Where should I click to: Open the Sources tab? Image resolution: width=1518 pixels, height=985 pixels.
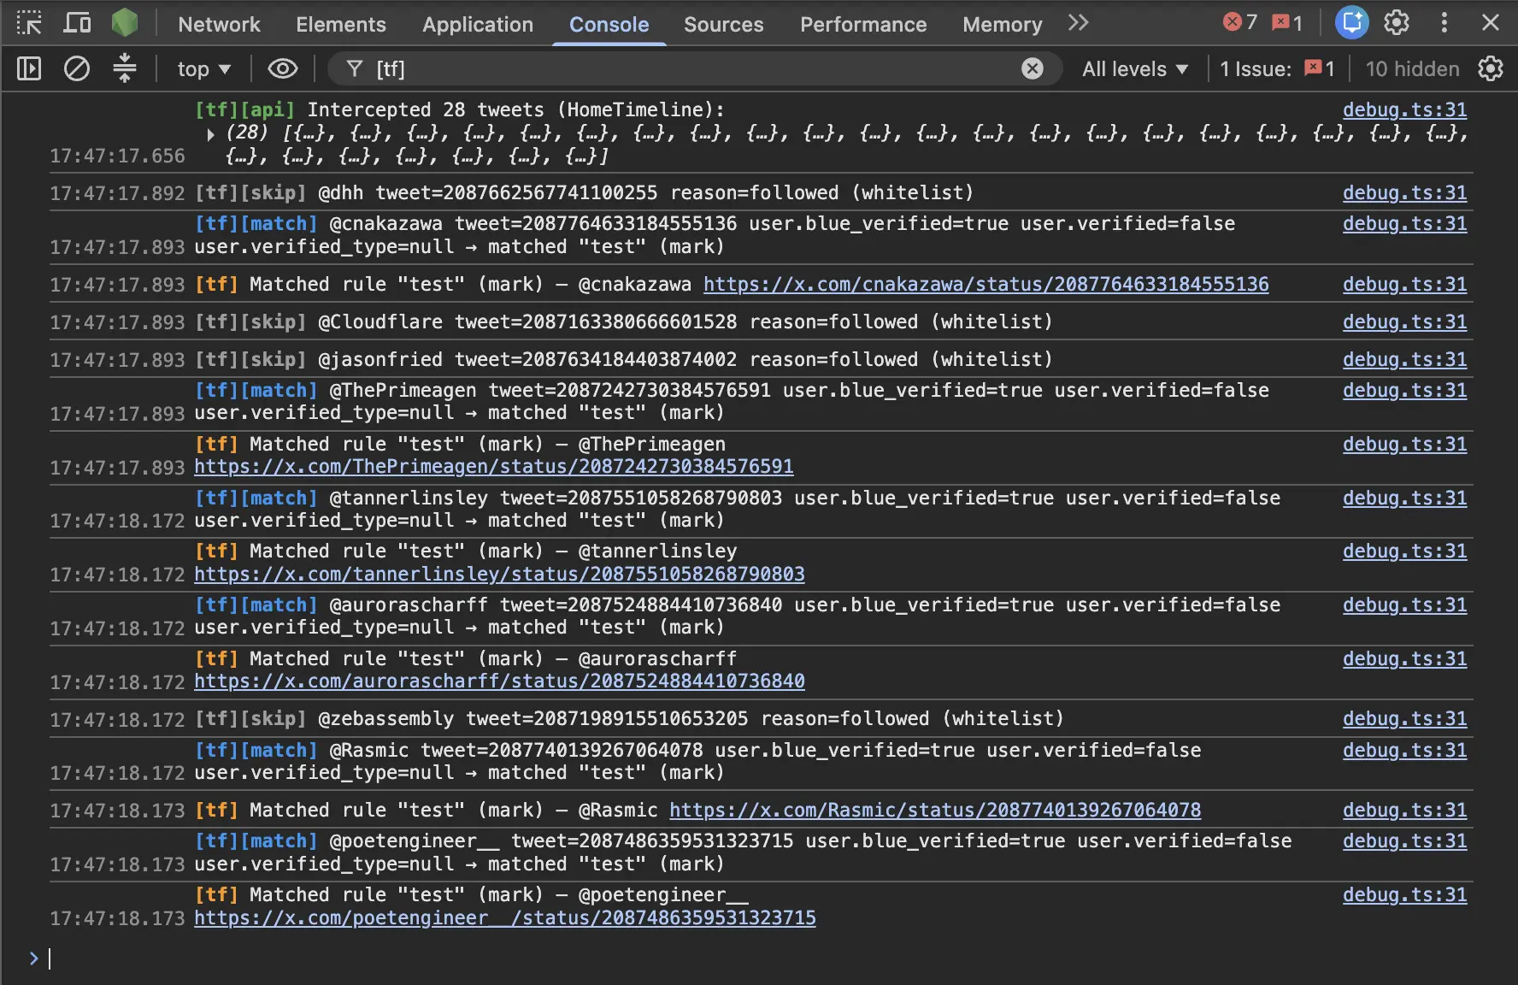[723, 24]
